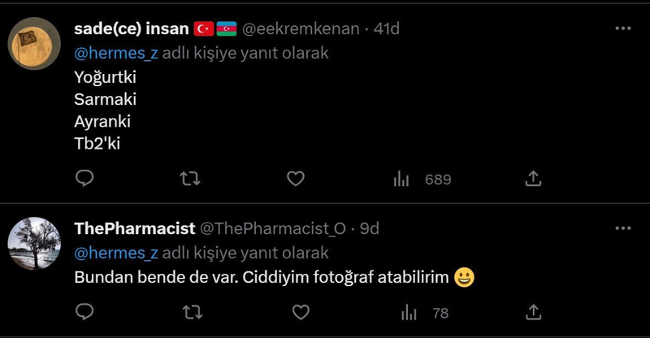Open more options for ThePharmacist tweet

click(623, 228)
